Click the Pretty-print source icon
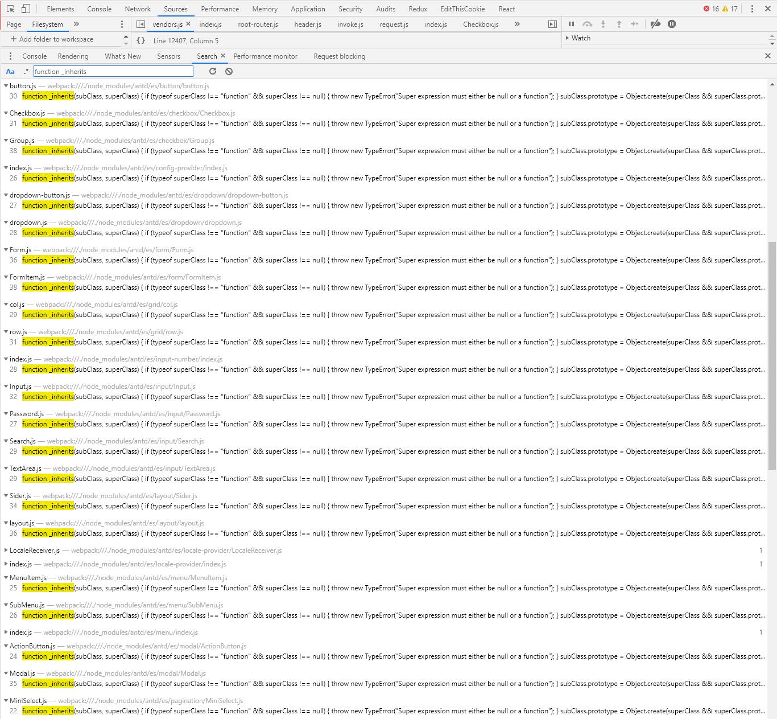The width and height of the screenshot is (777, 719). tap(140, 40)
